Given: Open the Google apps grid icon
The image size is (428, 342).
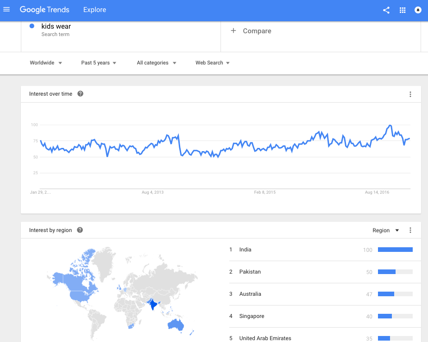Looking at the screenshot, I should click(403, 10).
